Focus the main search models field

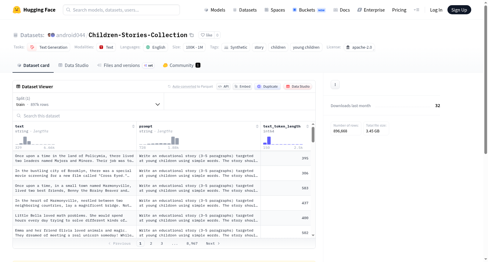click(121, 10)
